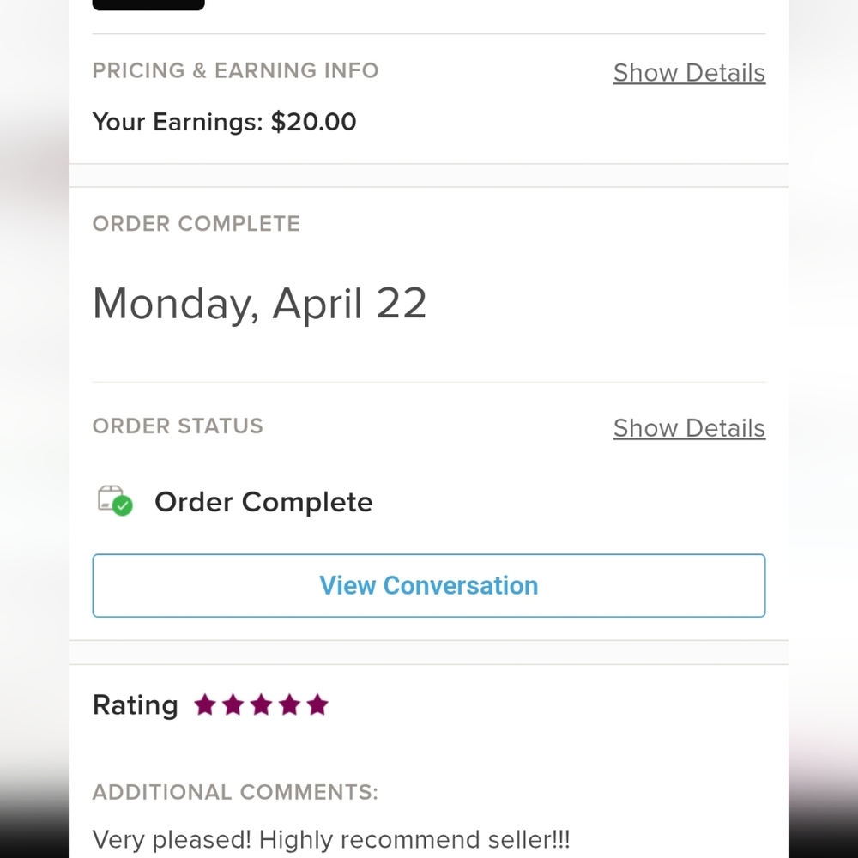Click the Order Complete status text
This screenshot has height=858, width=858.
coord(263,502)
